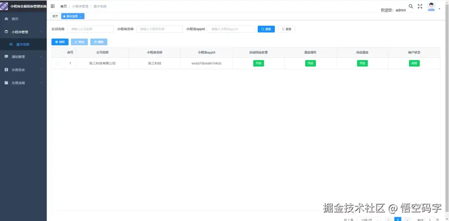Click the 重置 button
The image size is (449, 221).
coord(286,29)
